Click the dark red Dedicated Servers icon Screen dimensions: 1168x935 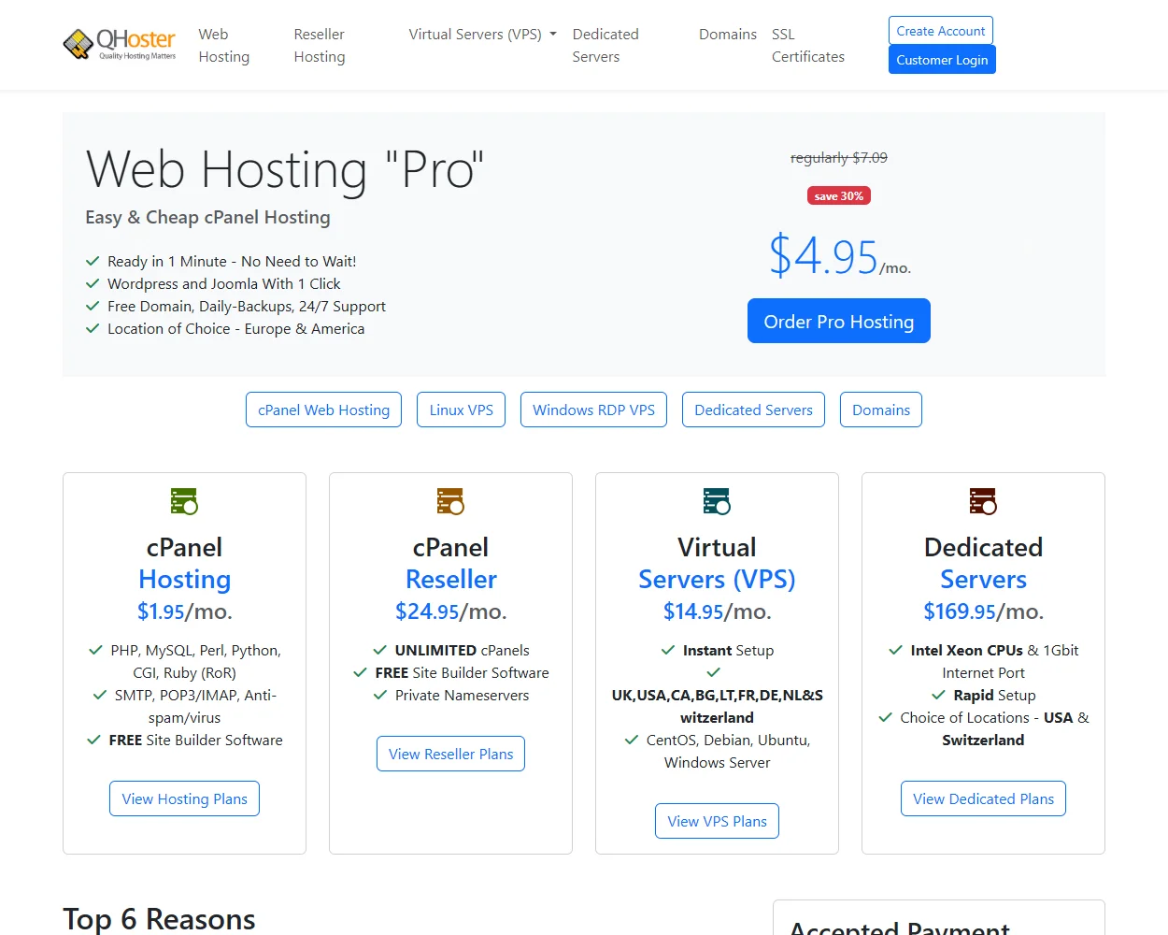point(983,501)
